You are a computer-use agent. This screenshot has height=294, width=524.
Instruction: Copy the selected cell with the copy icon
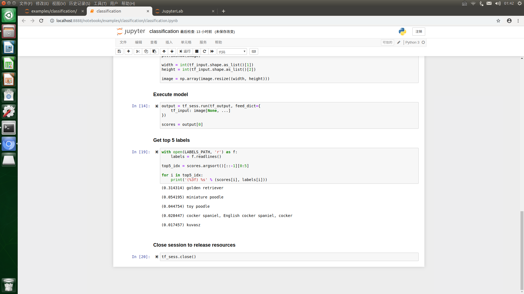pyautogui.click(x=146, y=51)
